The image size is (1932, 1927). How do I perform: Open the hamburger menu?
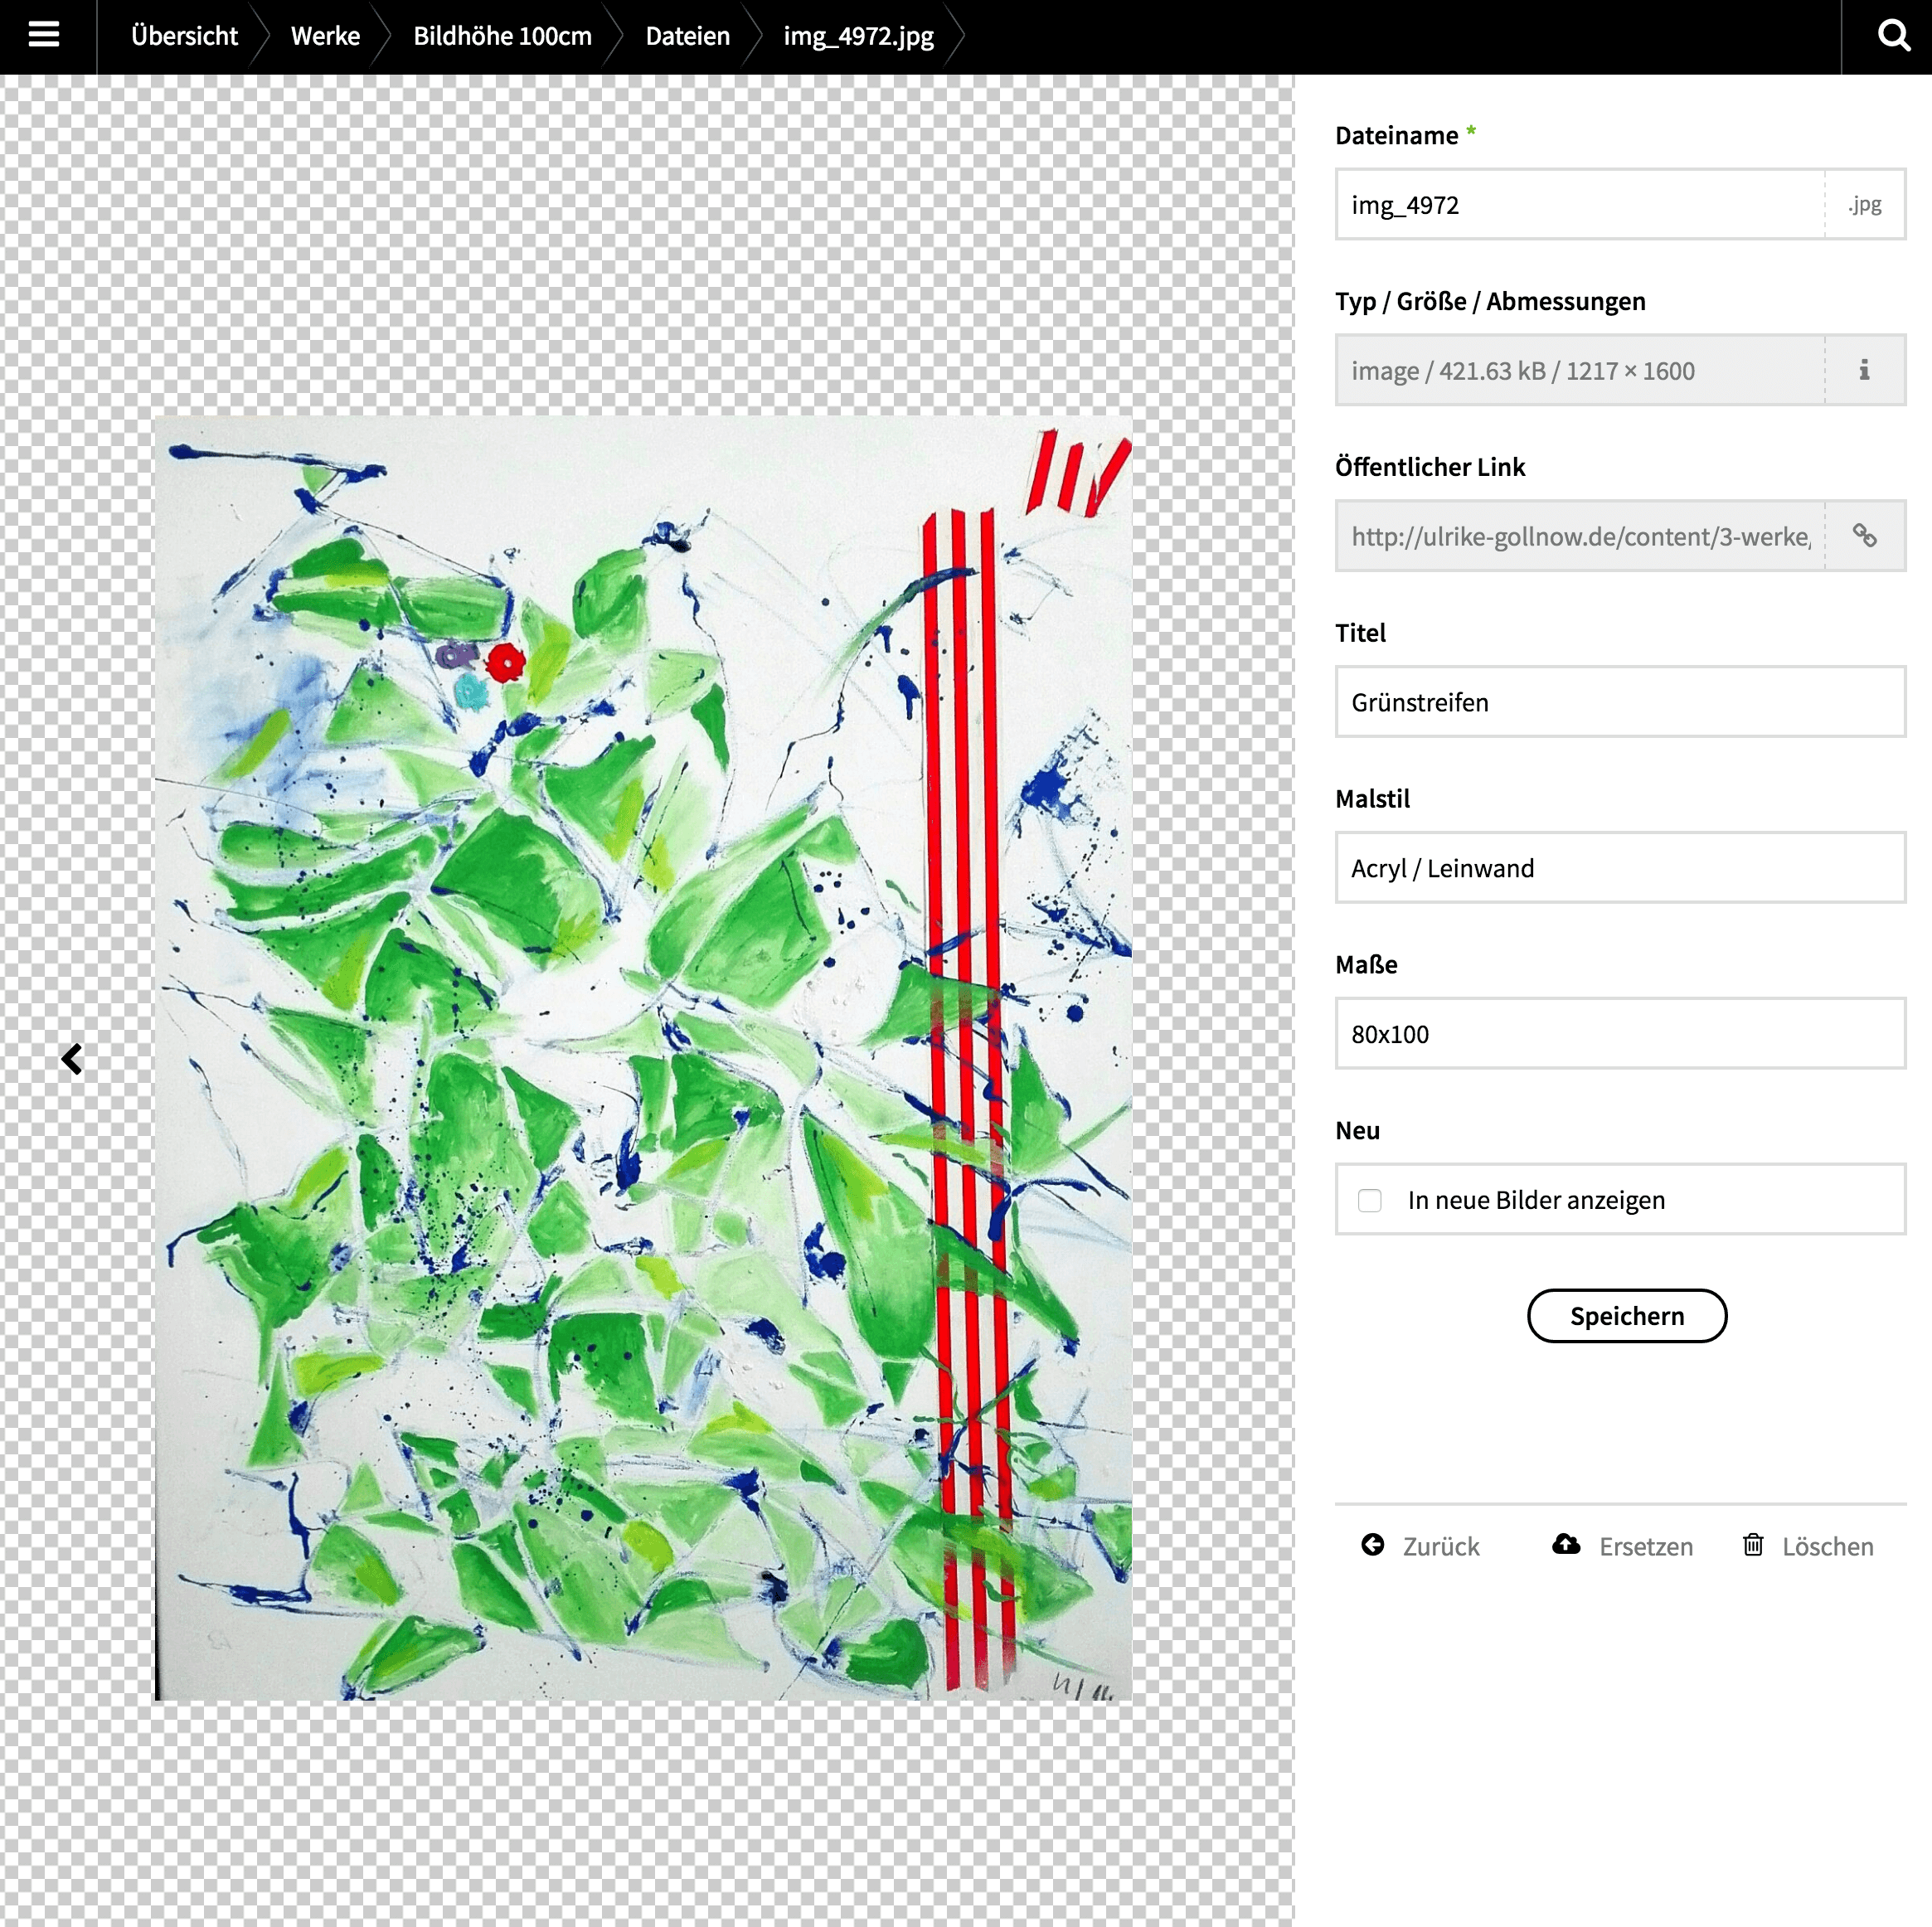point(44,35)
